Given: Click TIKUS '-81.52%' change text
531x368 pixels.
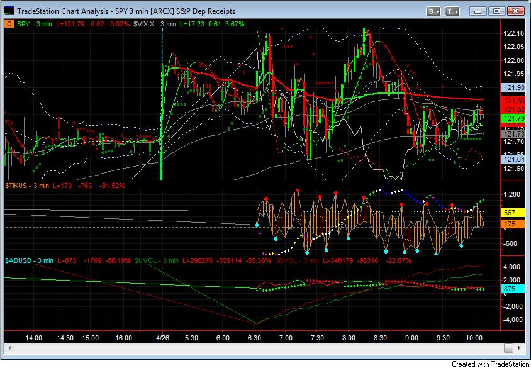Looking at the screenshot, I should (112, 186).
